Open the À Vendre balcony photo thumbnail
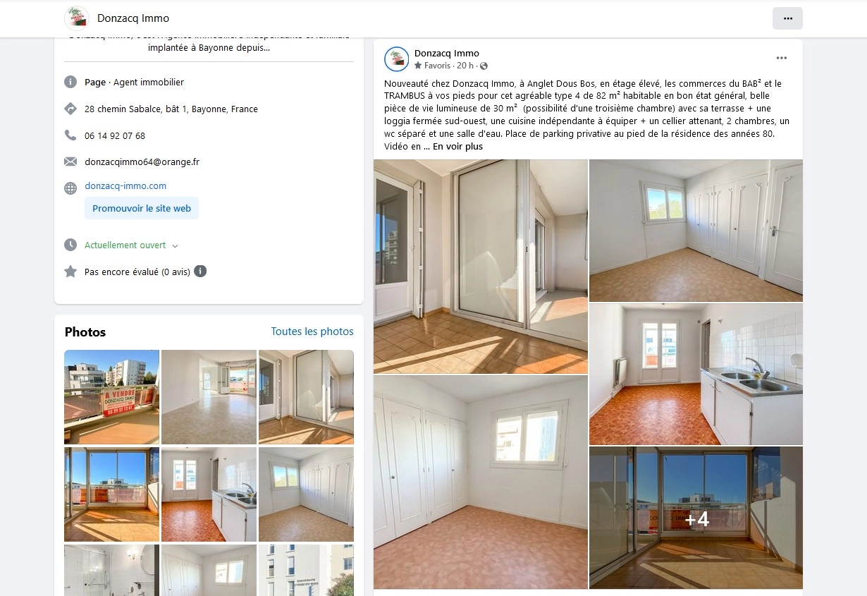The height and width of the screenshot is (596, 867). coord(111,397)
